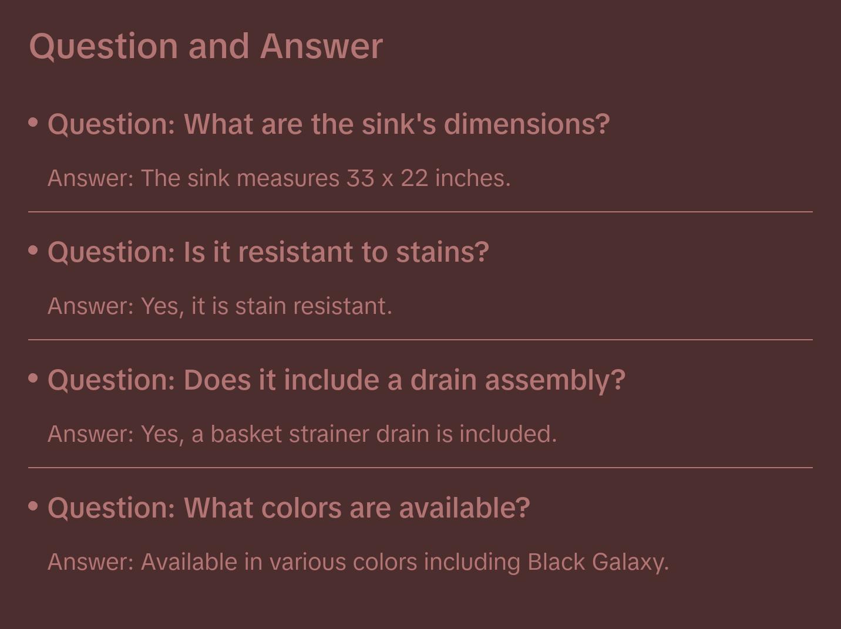This screenshot has width=841, height=629.
Task: Click the bullet next to drain assembly question
Action: click(x=33, y=378)
